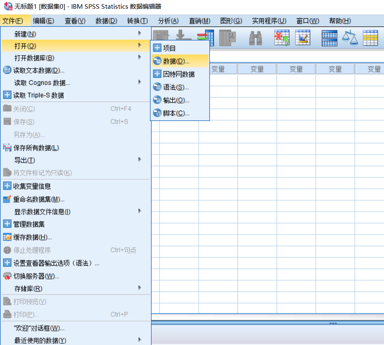Click the plus icon beside 收集变量信息
384x345 pixels.
[7, 186]
